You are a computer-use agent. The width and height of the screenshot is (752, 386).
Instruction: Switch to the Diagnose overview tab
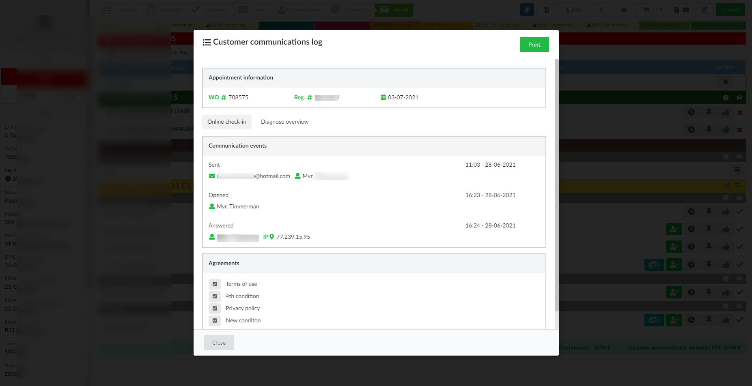point(284,122)
